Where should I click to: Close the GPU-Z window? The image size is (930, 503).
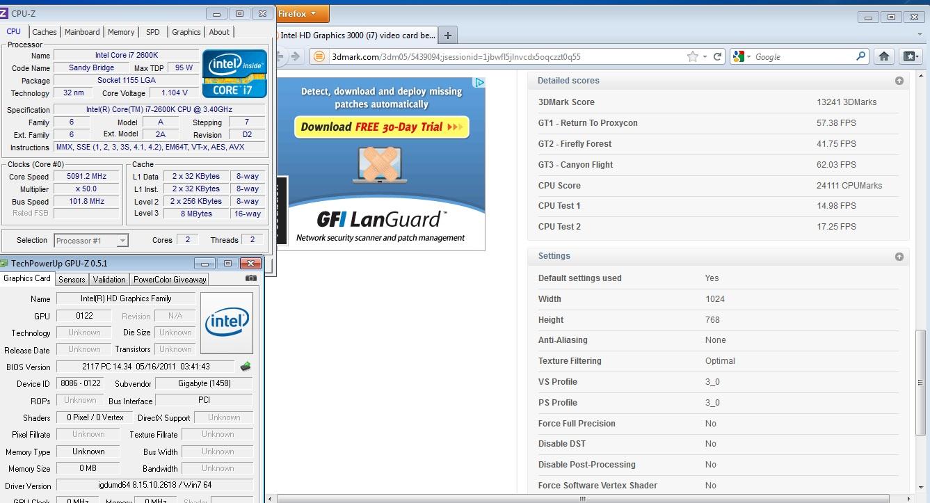(x=250, y=264)
